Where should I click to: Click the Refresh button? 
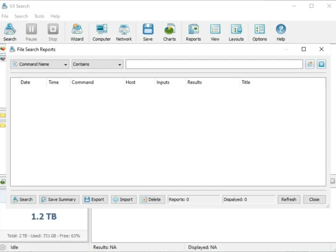click(x=289, y=199)
